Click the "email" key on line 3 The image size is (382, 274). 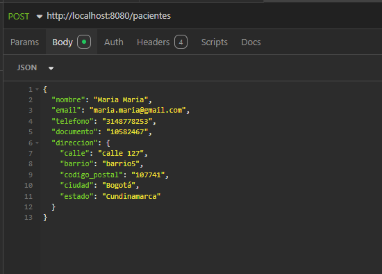[66, 111]
